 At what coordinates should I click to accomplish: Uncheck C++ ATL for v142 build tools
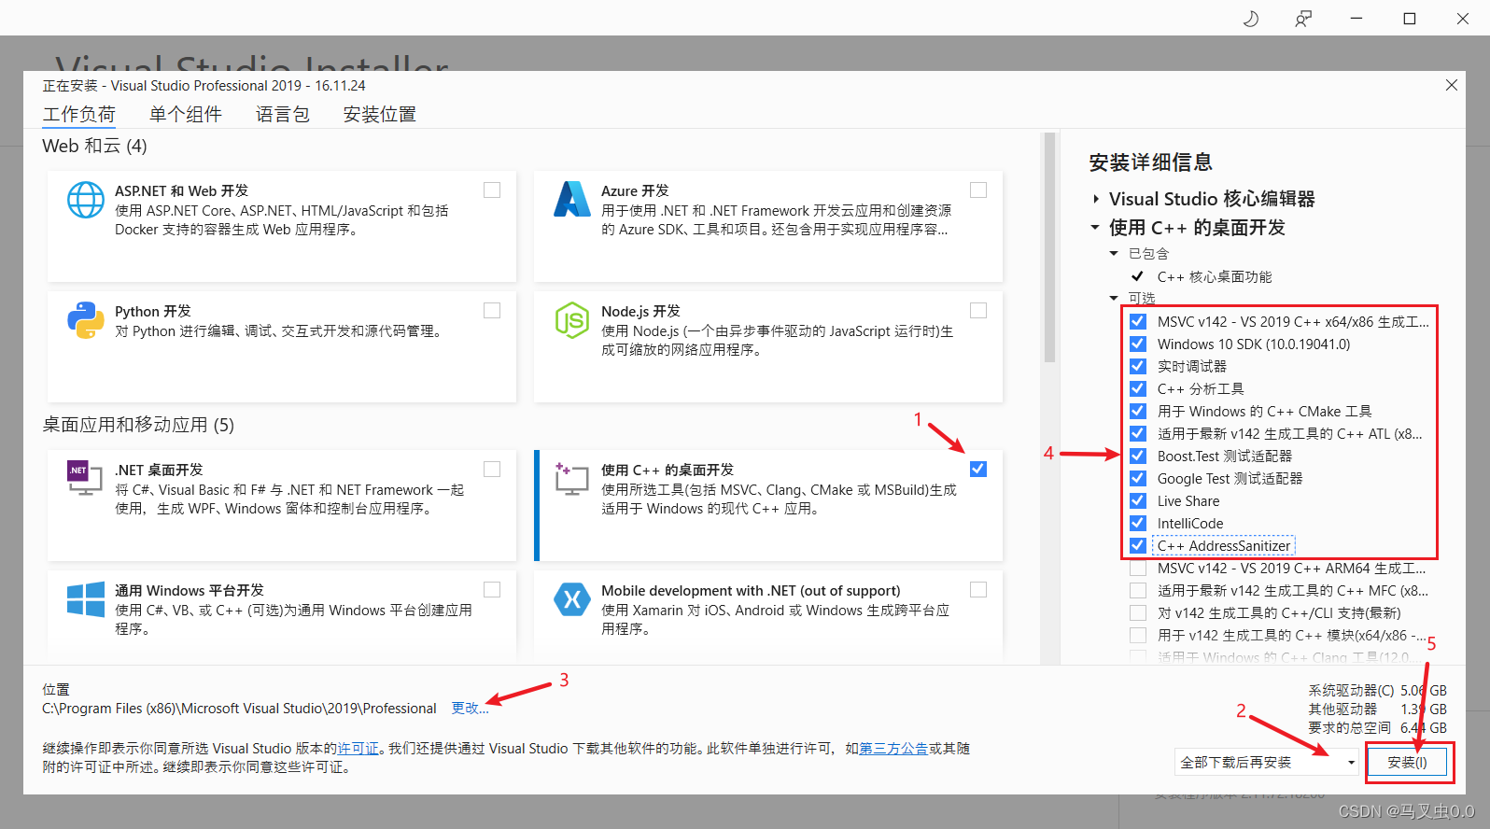pyautogui.click(x=1138, y=433)
